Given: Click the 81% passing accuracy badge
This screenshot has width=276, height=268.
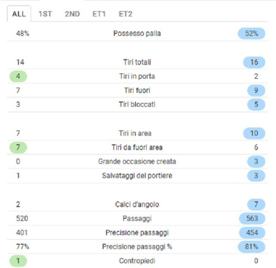Looking at the screenshot, I should (252, 247).
